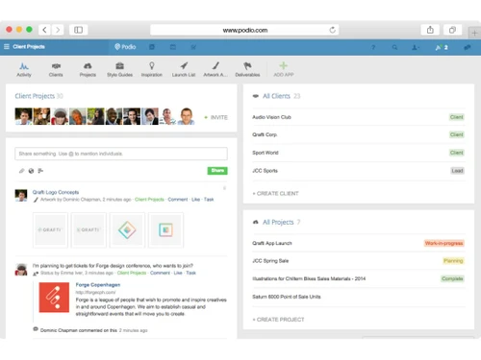The image size is (481, 360).
Task: Open the Audio Vision Club client row
Action: (358, 117)
